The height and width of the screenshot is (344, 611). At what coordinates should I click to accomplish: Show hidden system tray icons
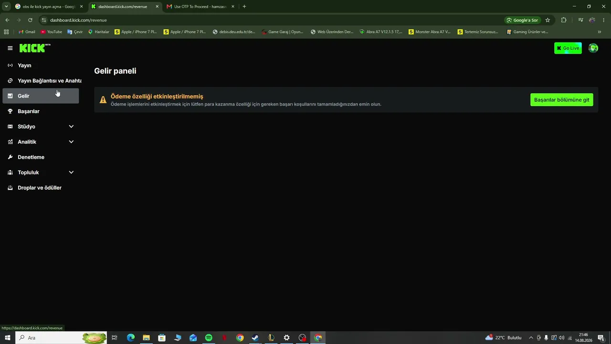(531, 338)
